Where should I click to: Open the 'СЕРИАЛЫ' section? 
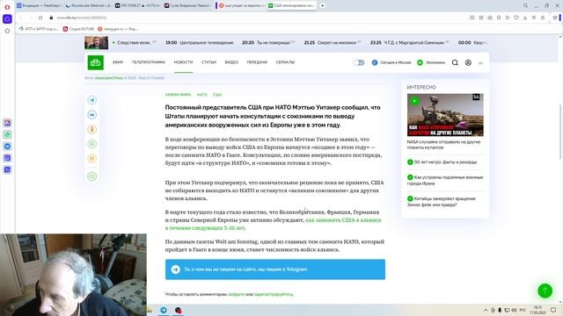[285, 62]
